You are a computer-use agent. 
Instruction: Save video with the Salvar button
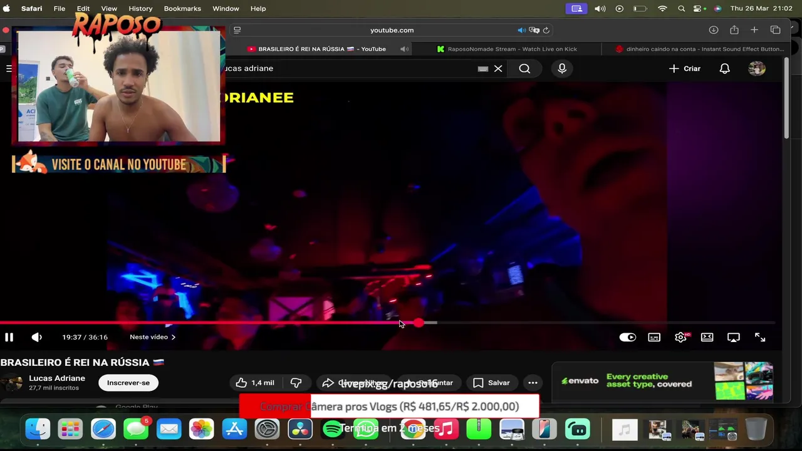[492, 383]
